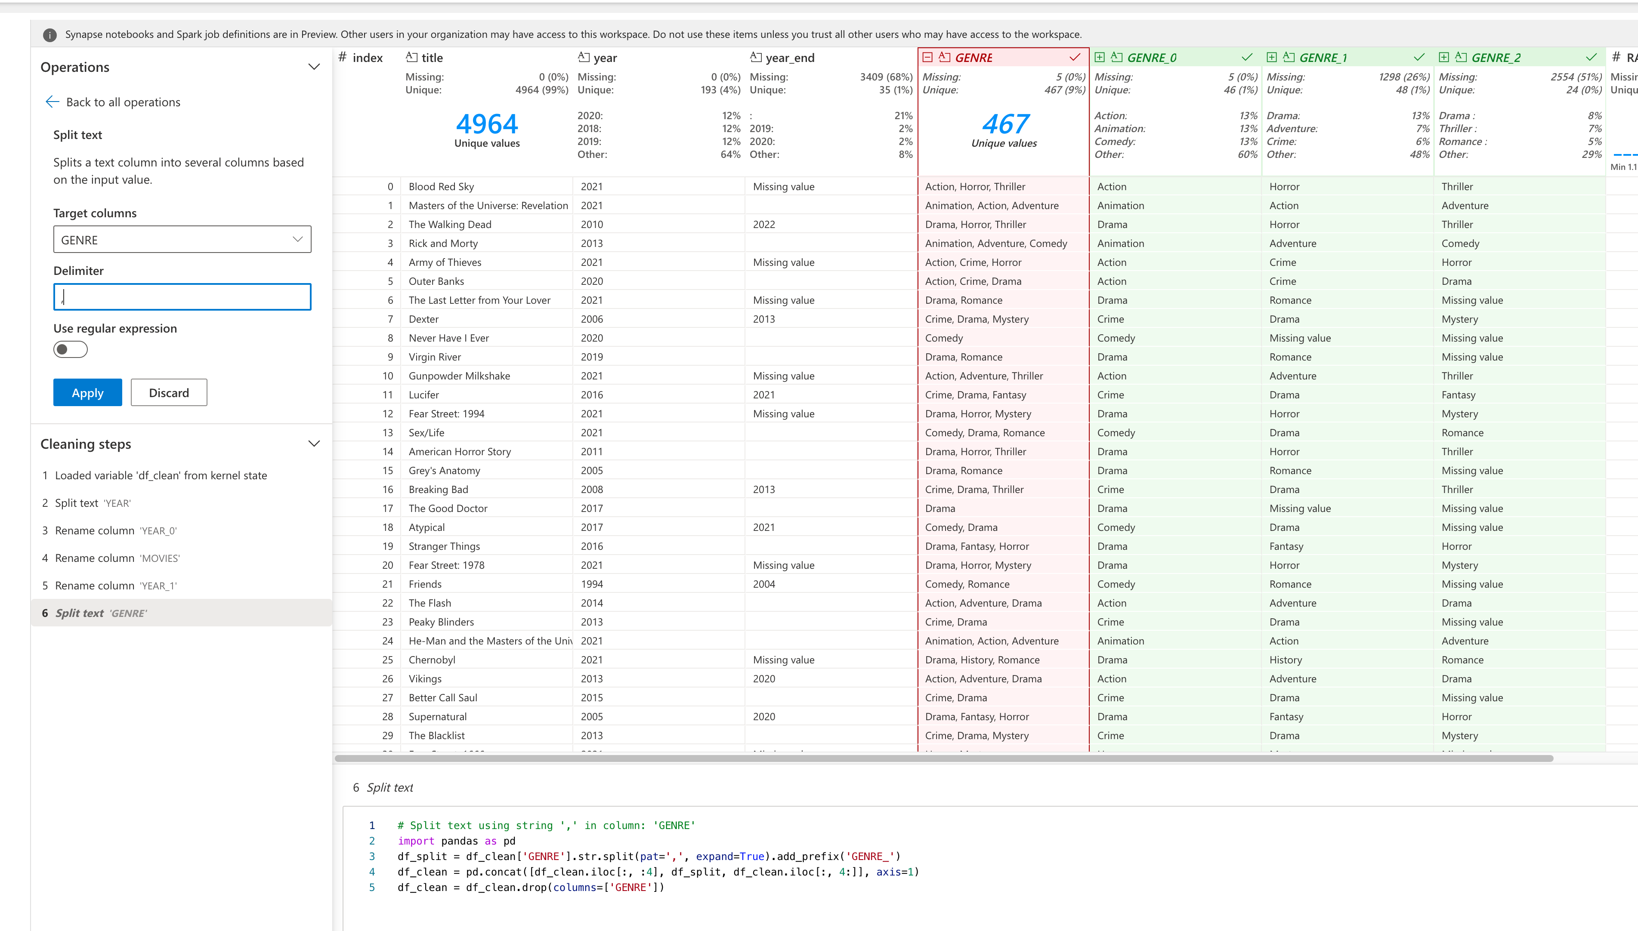
Task: Click the number type icon on the index column
Action: click(343, 58)
